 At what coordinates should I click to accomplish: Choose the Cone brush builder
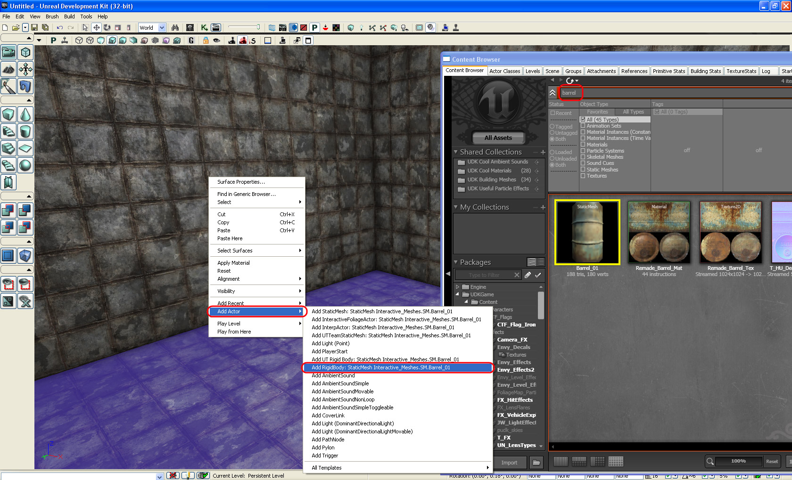click(25, 114)
